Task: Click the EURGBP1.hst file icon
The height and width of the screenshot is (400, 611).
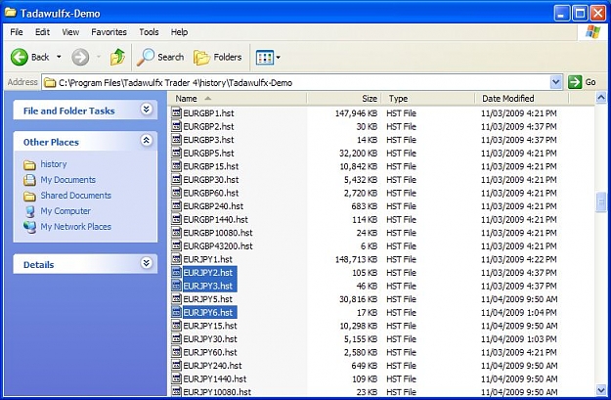Action: coord(177,113)
